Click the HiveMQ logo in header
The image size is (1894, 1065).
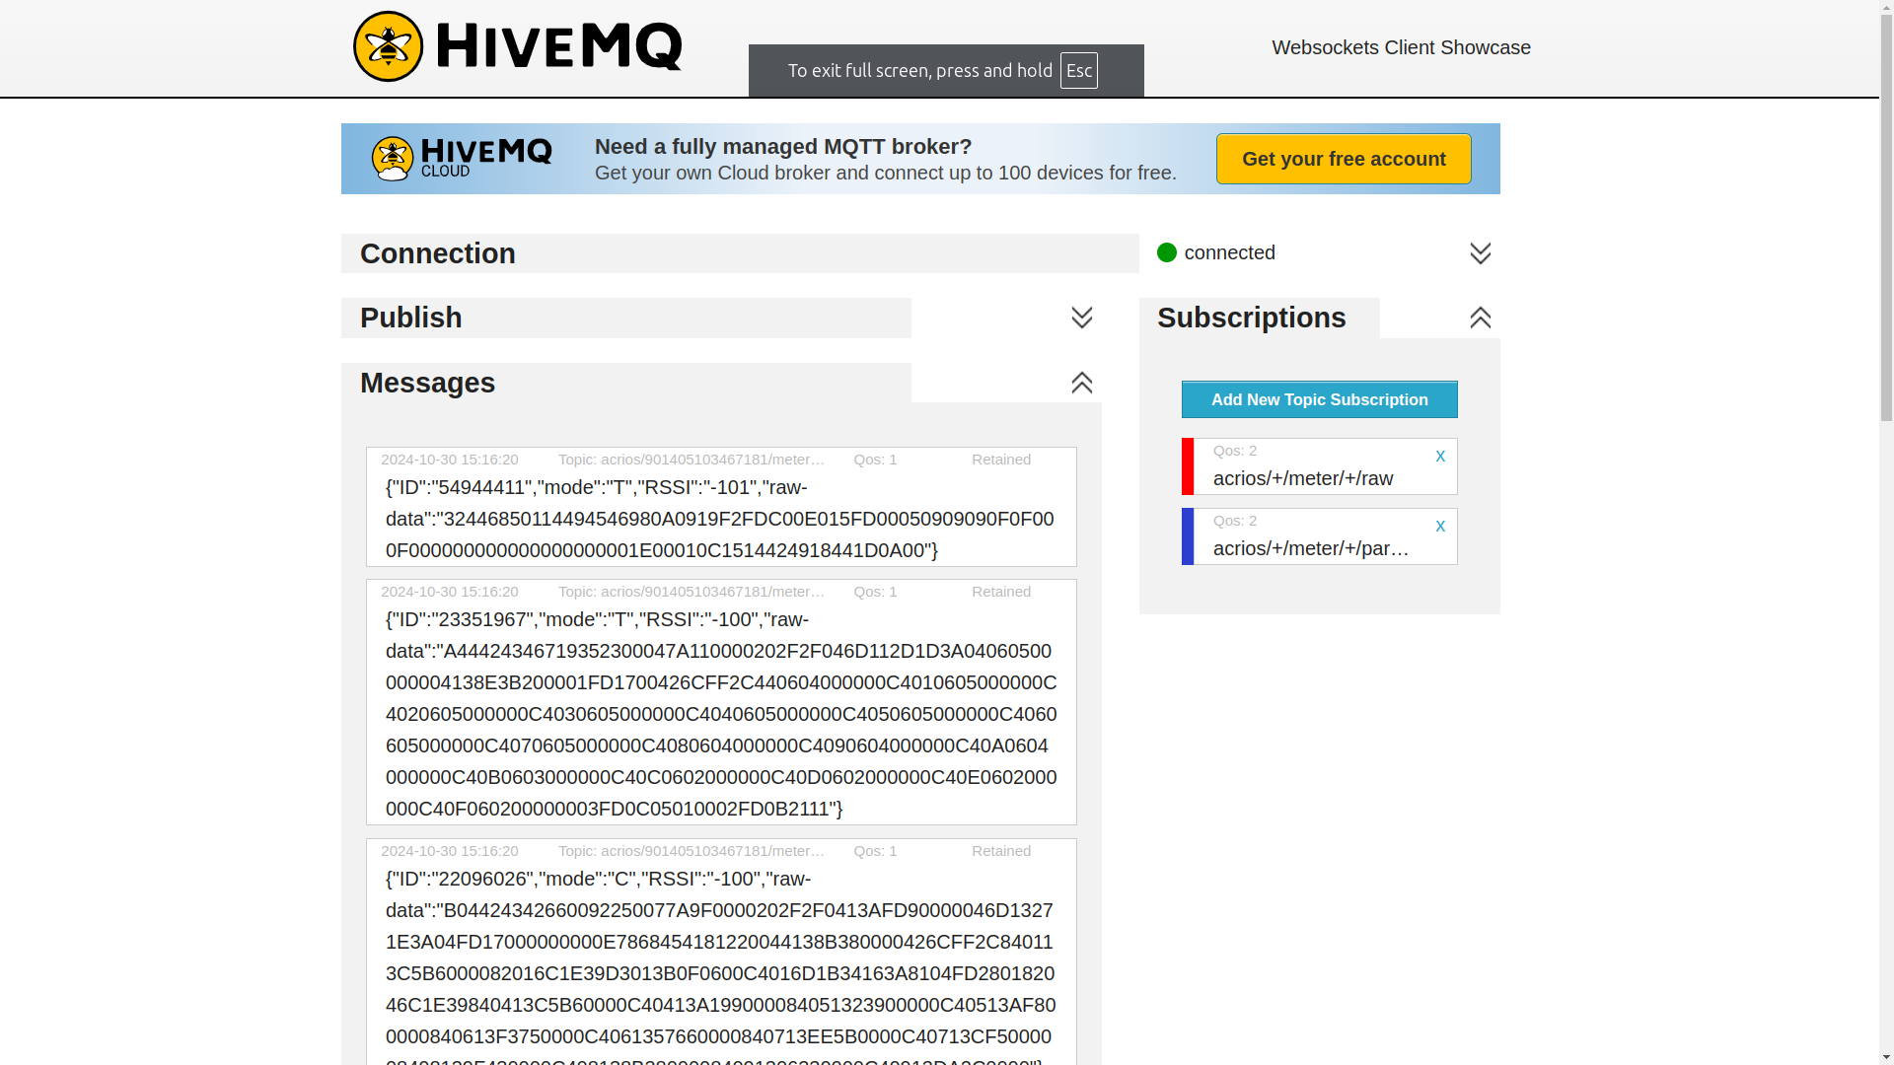pos(517,46)
